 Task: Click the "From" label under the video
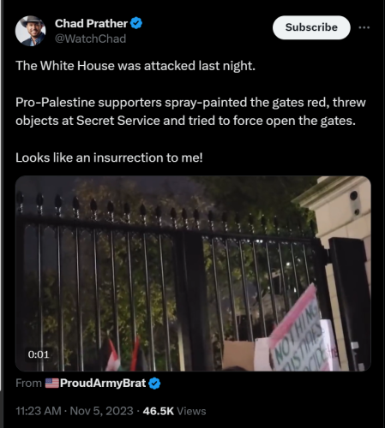28,383
